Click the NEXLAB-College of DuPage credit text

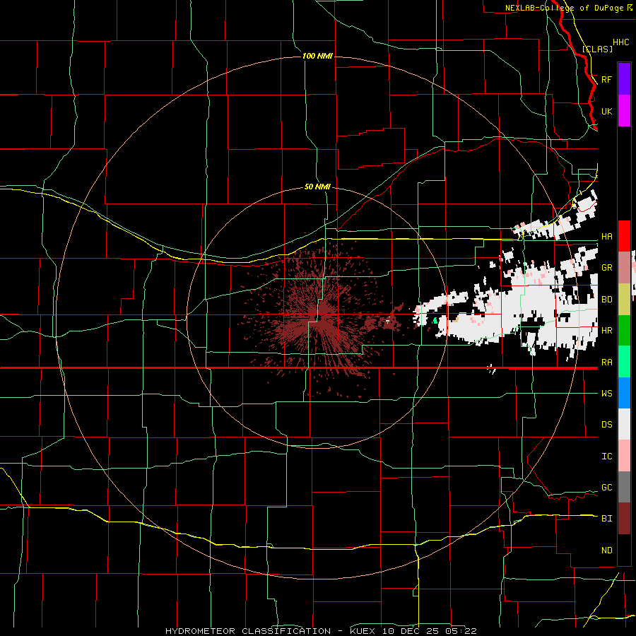pyautogui.click(x=565, y=8)
